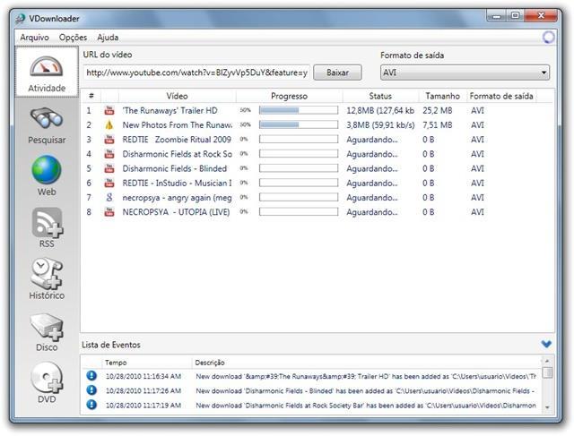Open the Pesquisar binoculars search panel
This screenshot has width=574, height=436.
pos(46,125)
